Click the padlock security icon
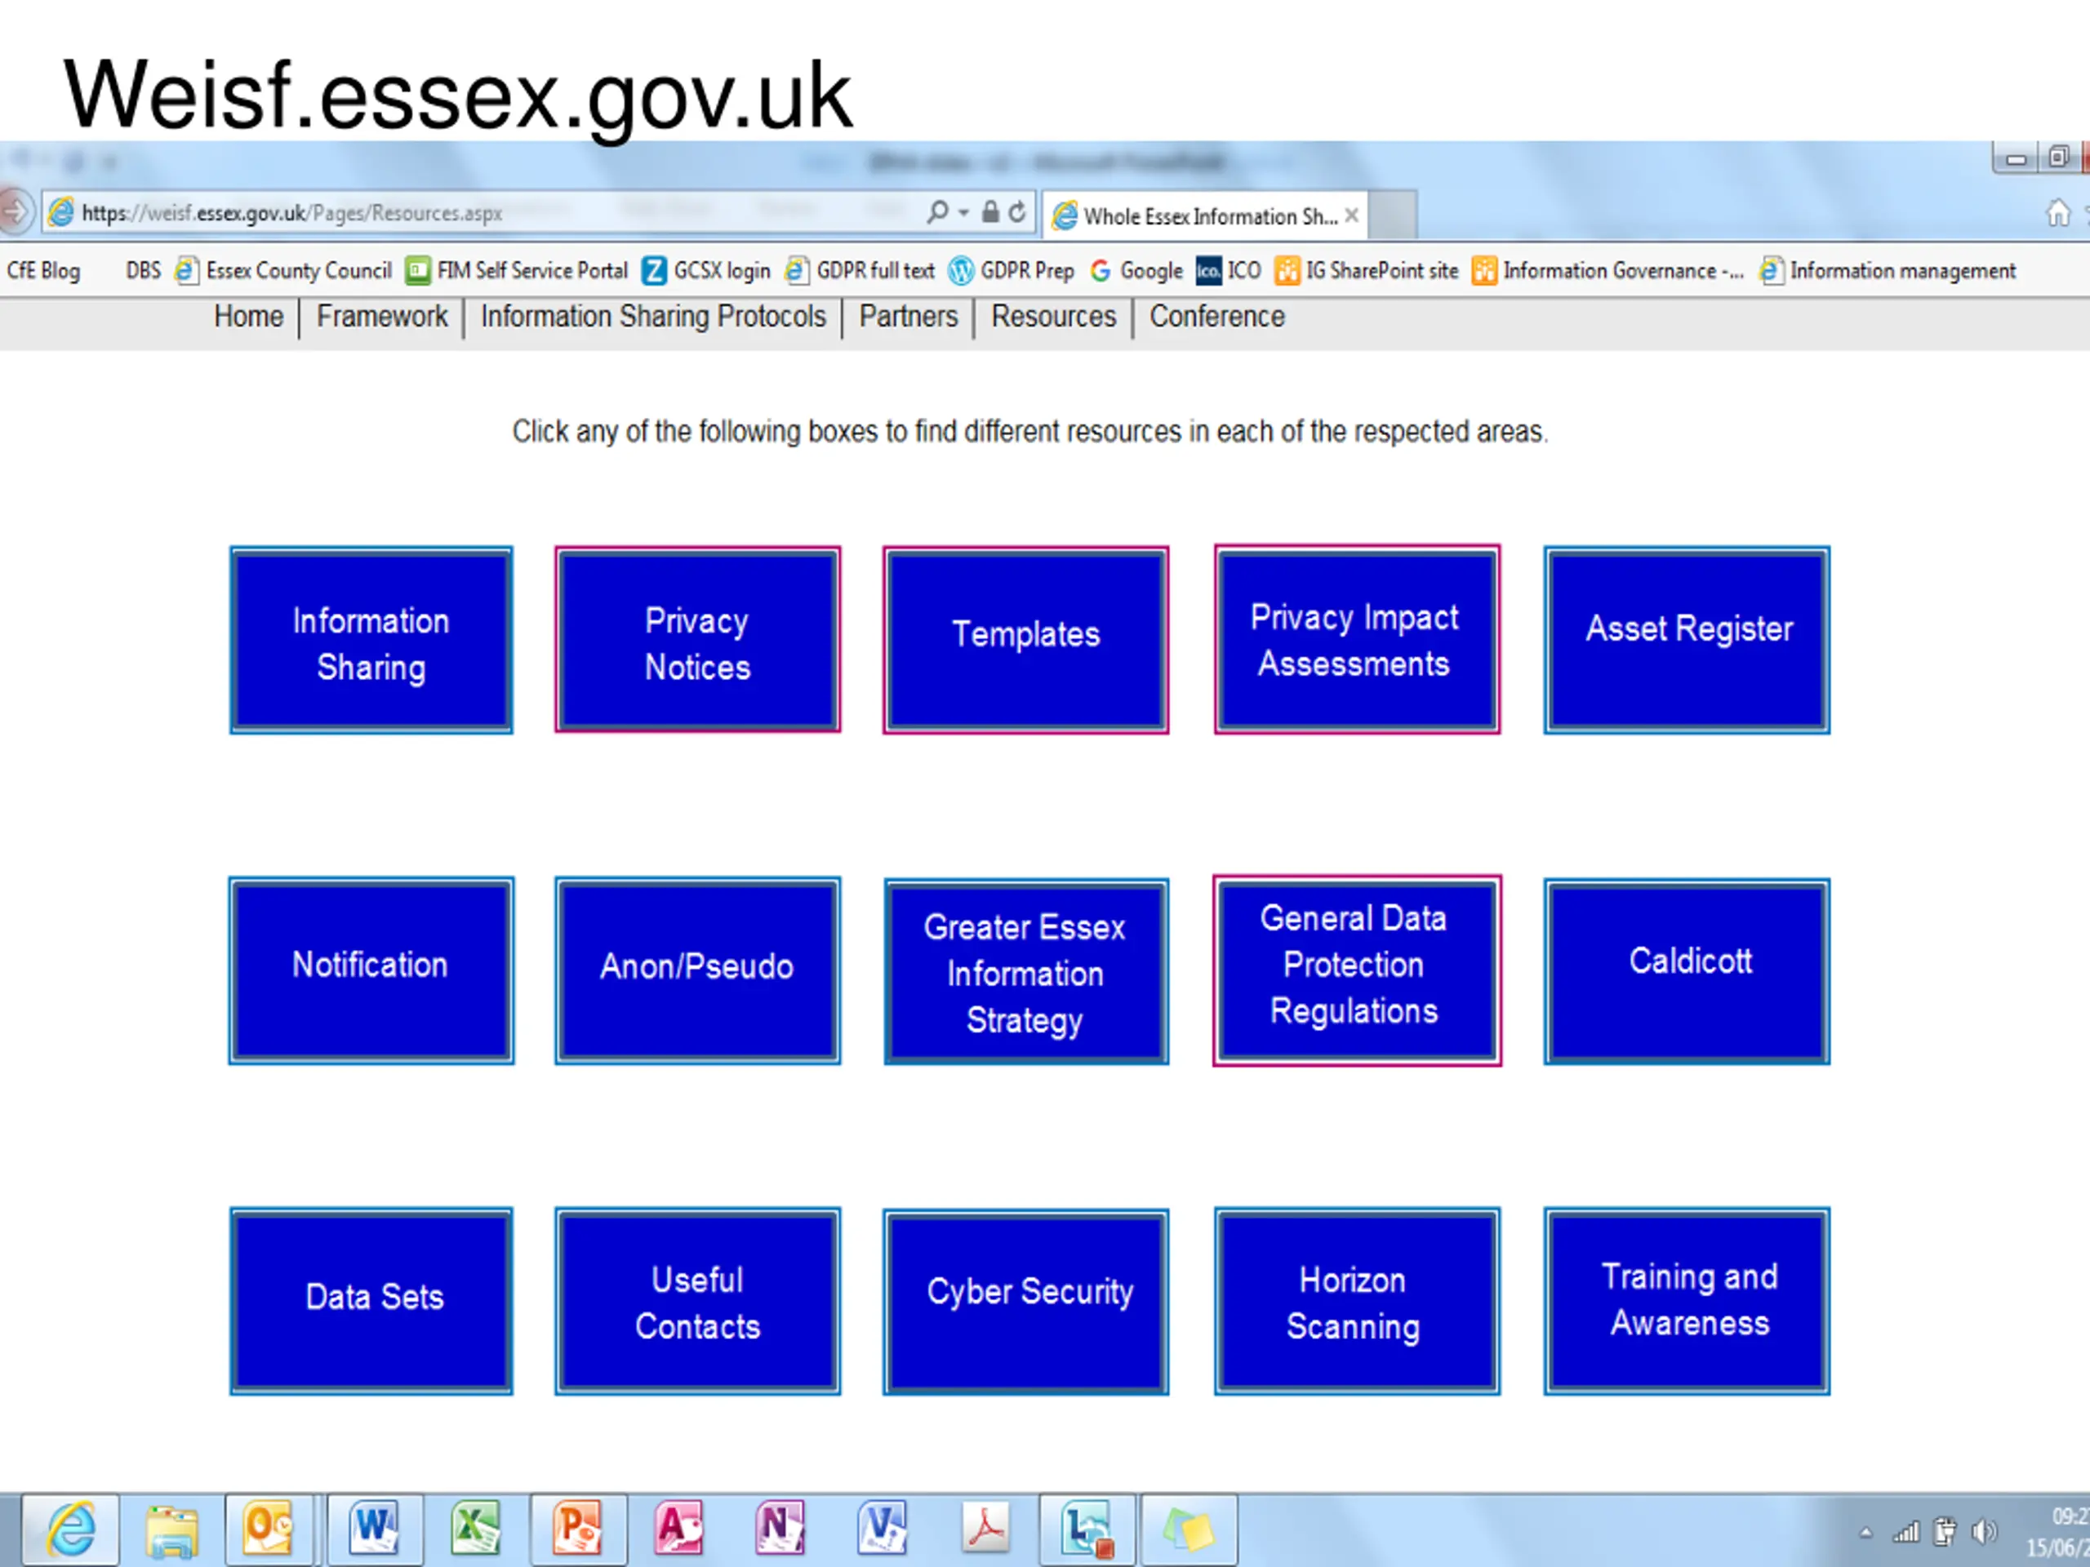The width and height of the screenshot is (2090, 1567). (989, 212)
